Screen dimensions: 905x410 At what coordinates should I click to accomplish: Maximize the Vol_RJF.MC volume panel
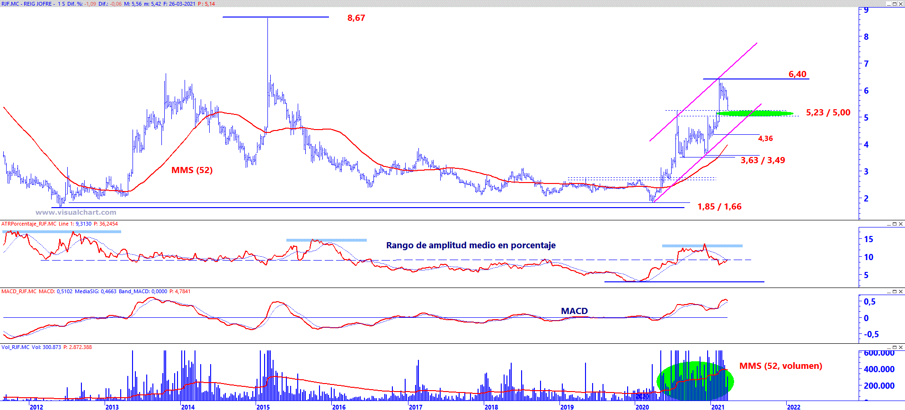(895, 347)
